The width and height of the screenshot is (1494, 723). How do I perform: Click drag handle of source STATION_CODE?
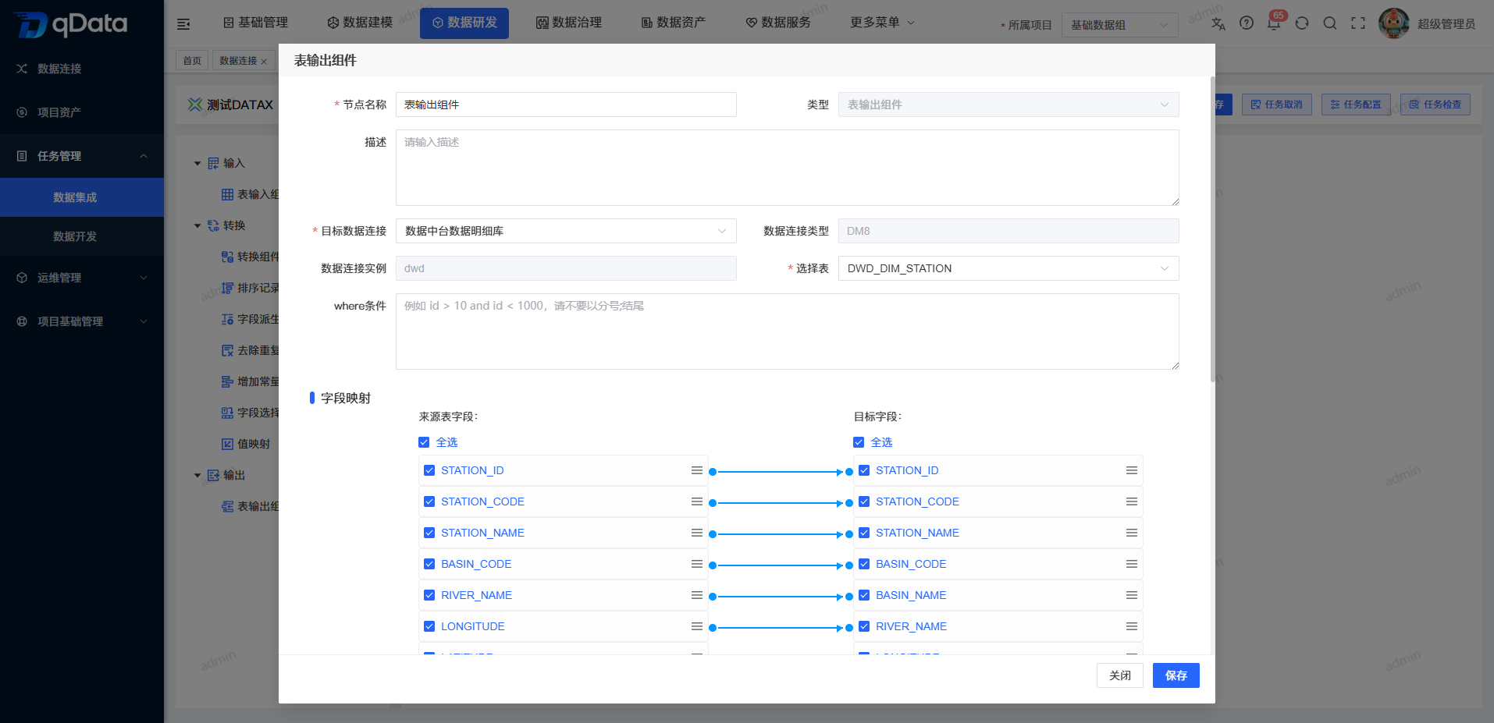click(697, 501)
